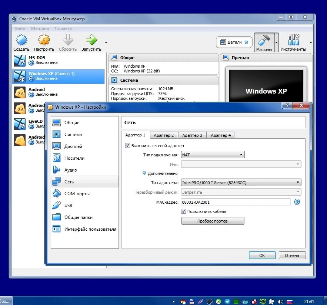Open the Инструменты dropdown arrow

311,43
